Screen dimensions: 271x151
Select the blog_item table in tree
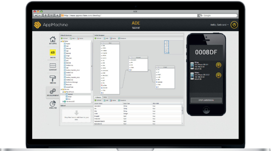click(x=69, y=58)
